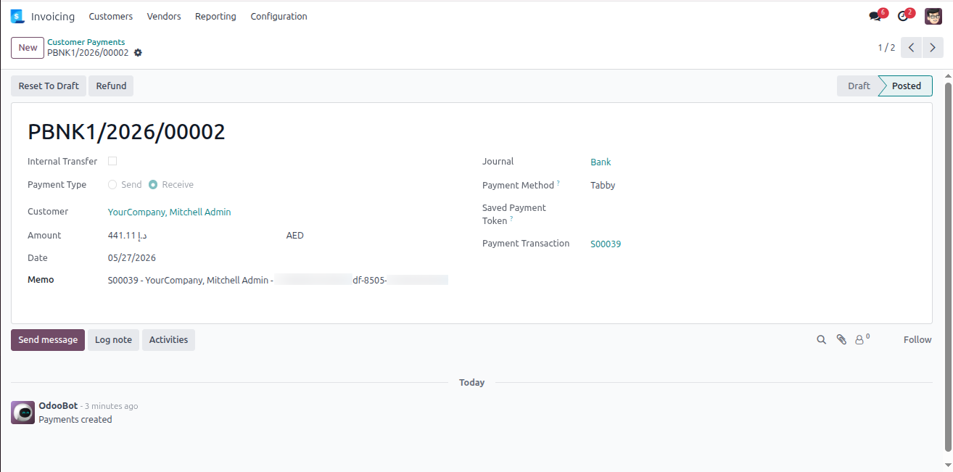Open payment transaction S00039 link
Viewport: 953px width, 472px height.
coord(606,244)
